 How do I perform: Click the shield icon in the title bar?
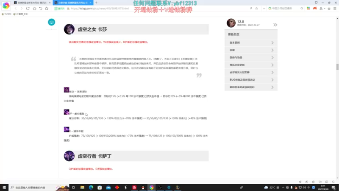point(316,3)
